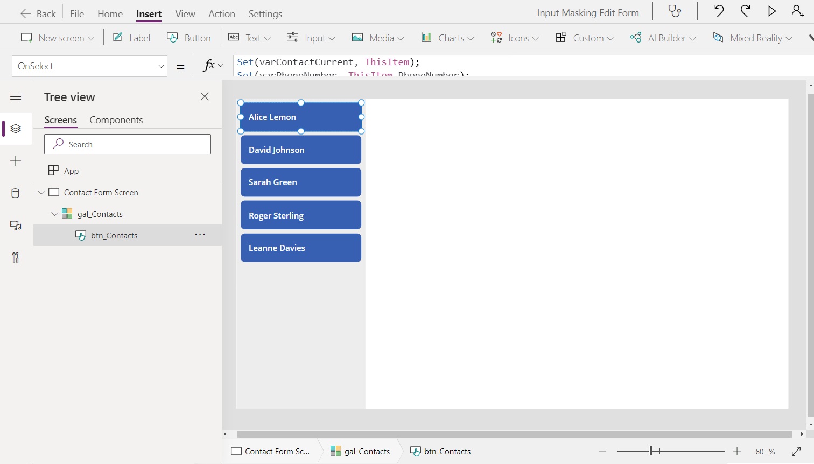Collapse the gal_Contacts tree node
814x464 pixels.
coord(54,214)
